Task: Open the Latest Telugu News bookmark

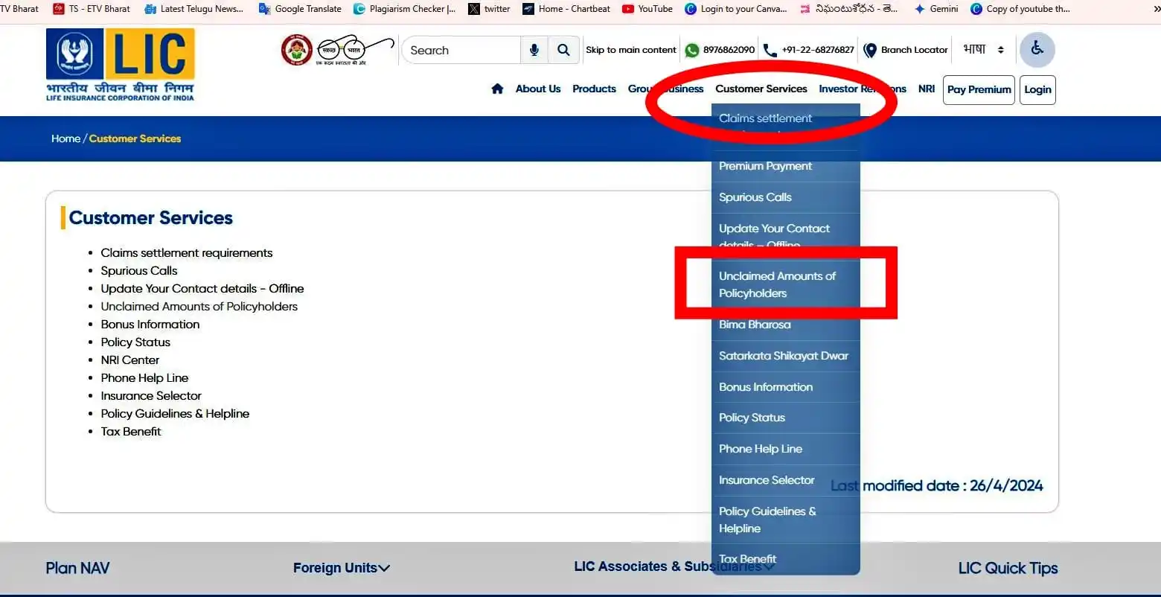Action: [x=194, y=9]
